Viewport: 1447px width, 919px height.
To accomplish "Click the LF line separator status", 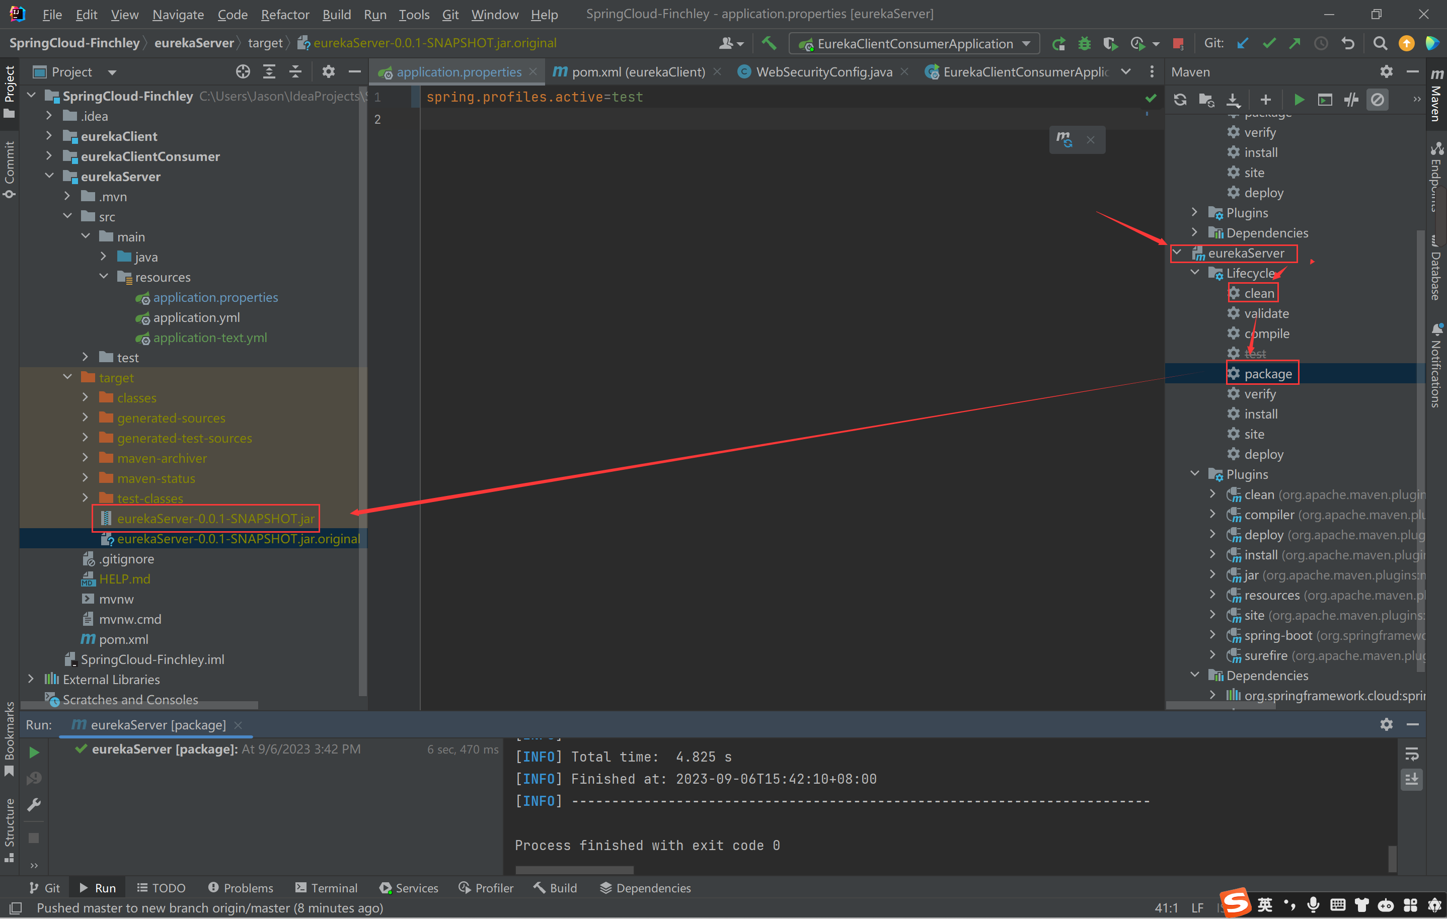I will click(x=1197, y=907).
